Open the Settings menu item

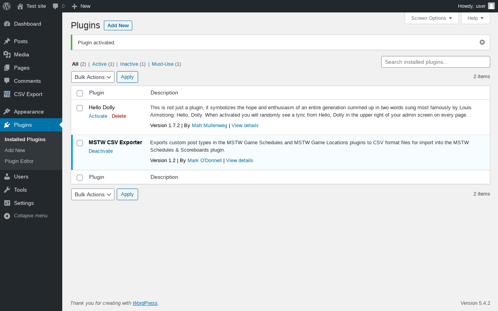(x=31, y=203)
